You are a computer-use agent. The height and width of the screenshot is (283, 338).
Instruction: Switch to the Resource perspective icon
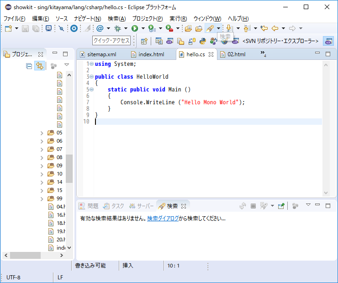click(x=180, y=41)
